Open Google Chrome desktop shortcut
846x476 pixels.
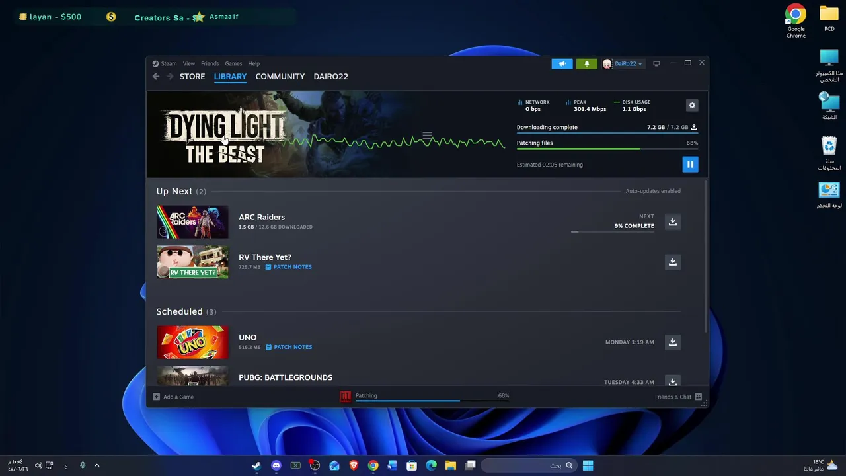pyautogui.click(x=796, y=21)
